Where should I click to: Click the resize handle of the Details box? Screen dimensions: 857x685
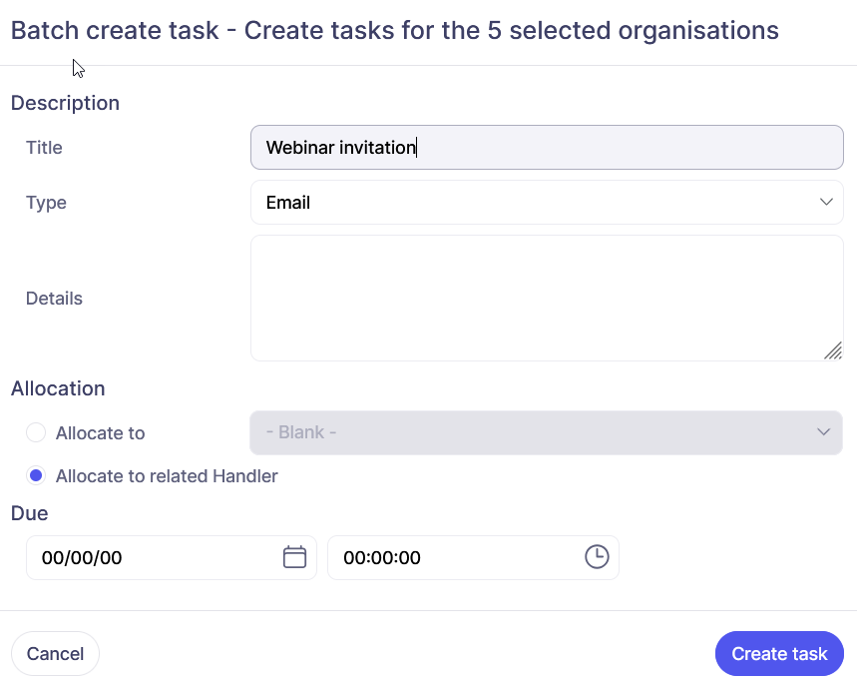tap(833, 350)
